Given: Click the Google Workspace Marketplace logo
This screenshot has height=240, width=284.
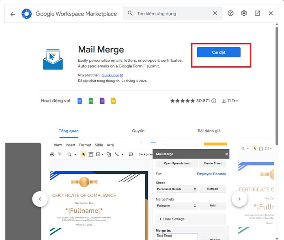Looking at the screenshot, I should (x=26, y=13).
